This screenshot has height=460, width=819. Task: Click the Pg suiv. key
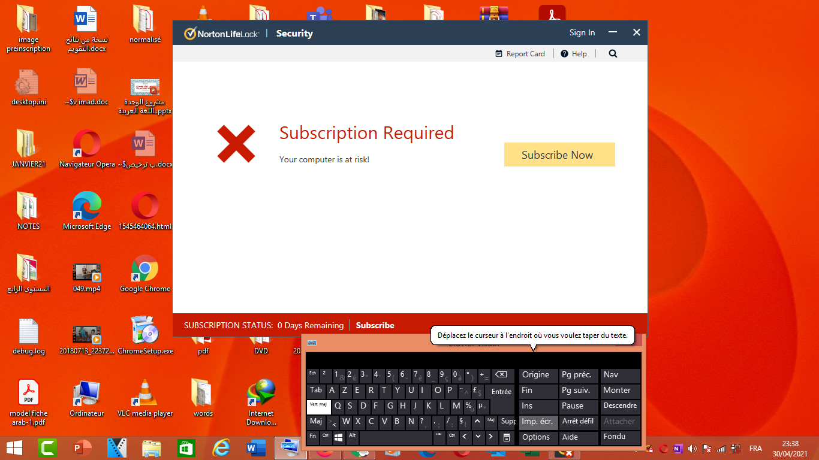(579, 391)
